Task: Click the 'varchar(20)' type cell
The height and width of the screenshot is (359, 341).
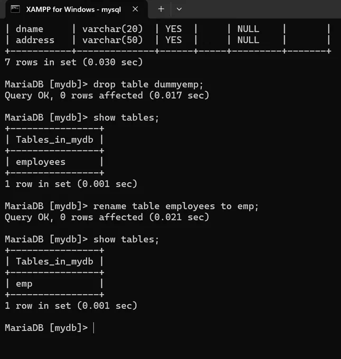Action: pyautogui.click(x=112, y=29)
